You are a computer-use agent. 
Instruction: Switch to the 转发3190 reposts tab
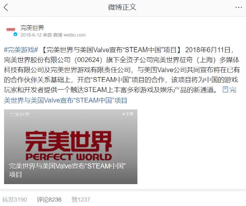15,200
